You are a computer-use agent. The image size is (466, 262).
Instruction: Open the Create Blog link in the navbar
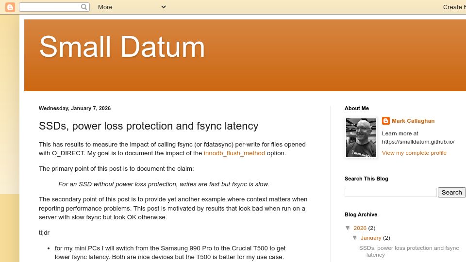[454, 7]
